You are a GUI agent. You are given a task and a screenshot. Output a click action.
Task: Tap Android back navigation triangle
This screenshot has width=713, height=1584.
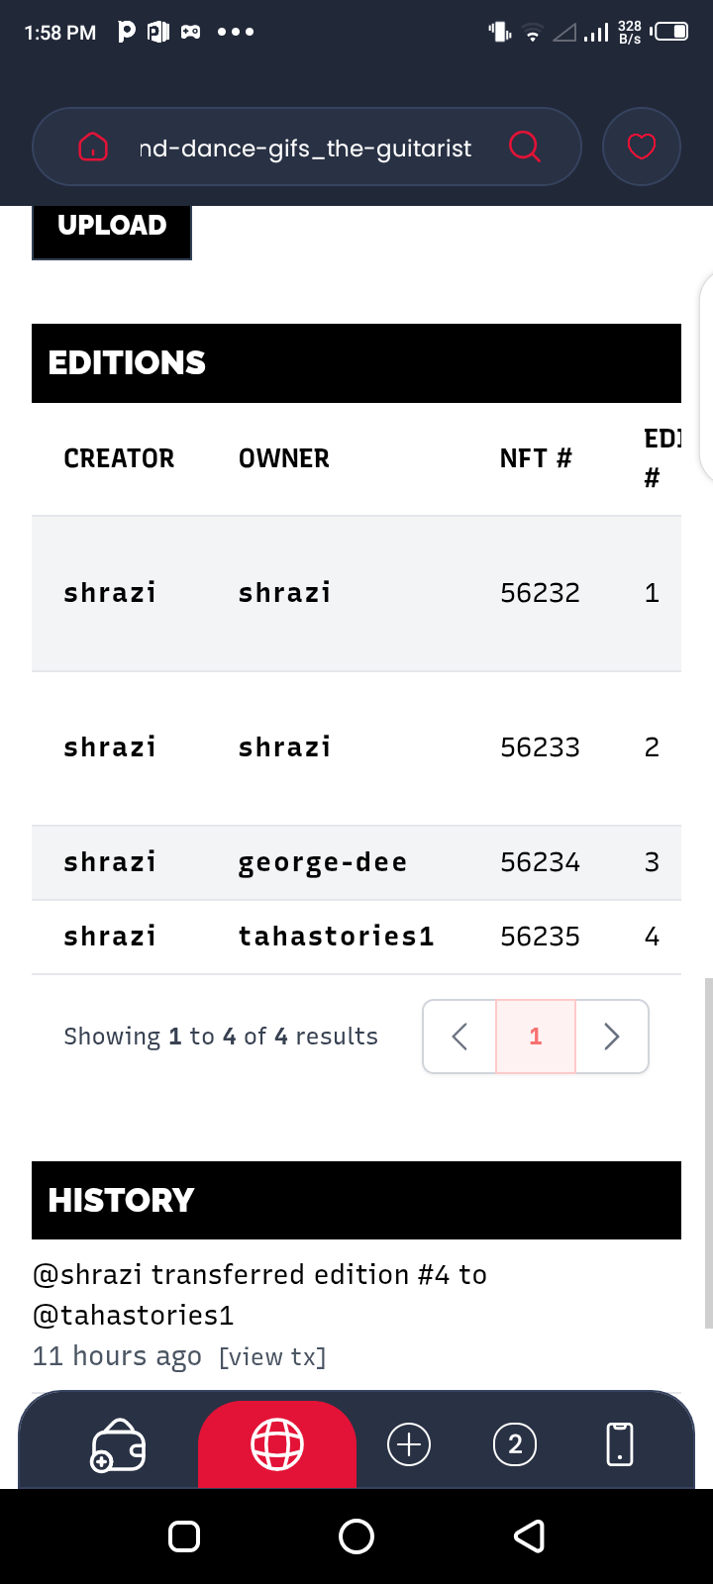click(530, 1536)
